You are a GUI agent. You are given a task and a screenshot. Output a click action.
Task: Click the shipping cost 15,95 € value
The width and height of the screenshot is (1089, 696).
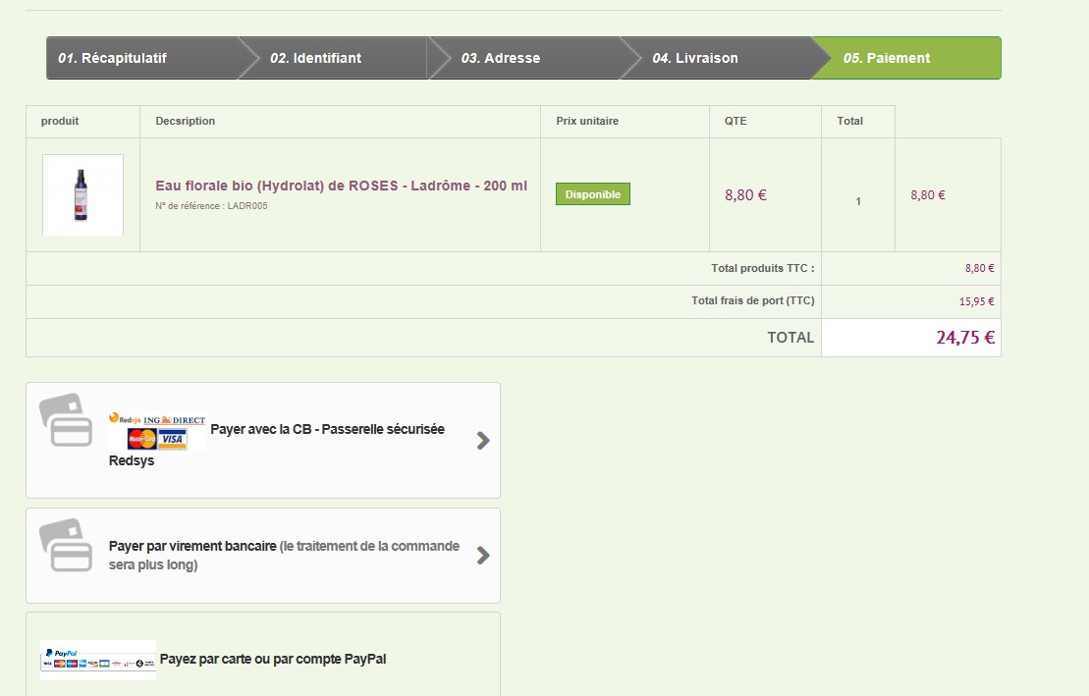pos(976,301)
